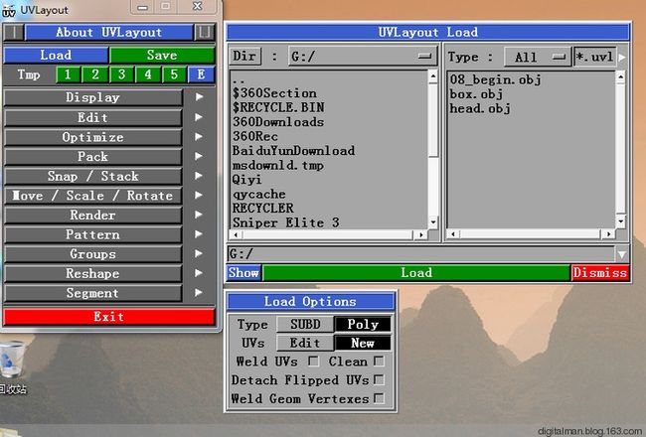This screenshot has height=437, width=646.
Task: Expand the Render panel arrow
Action: [200, 215]
